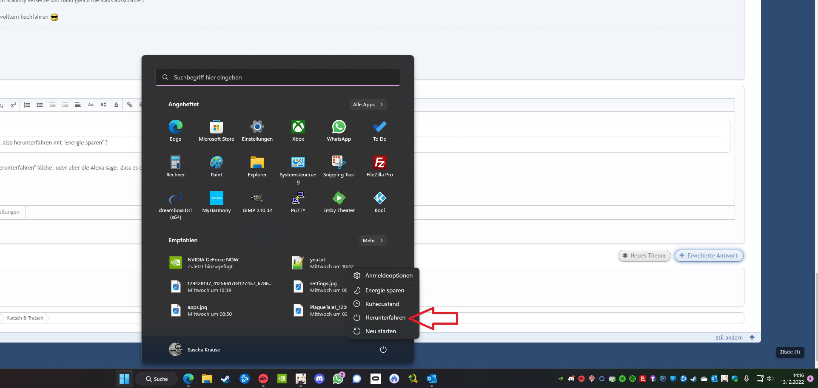Open text alignment in forum editor
The width and height of the screenshot is (818, 388).
[78, 105]
